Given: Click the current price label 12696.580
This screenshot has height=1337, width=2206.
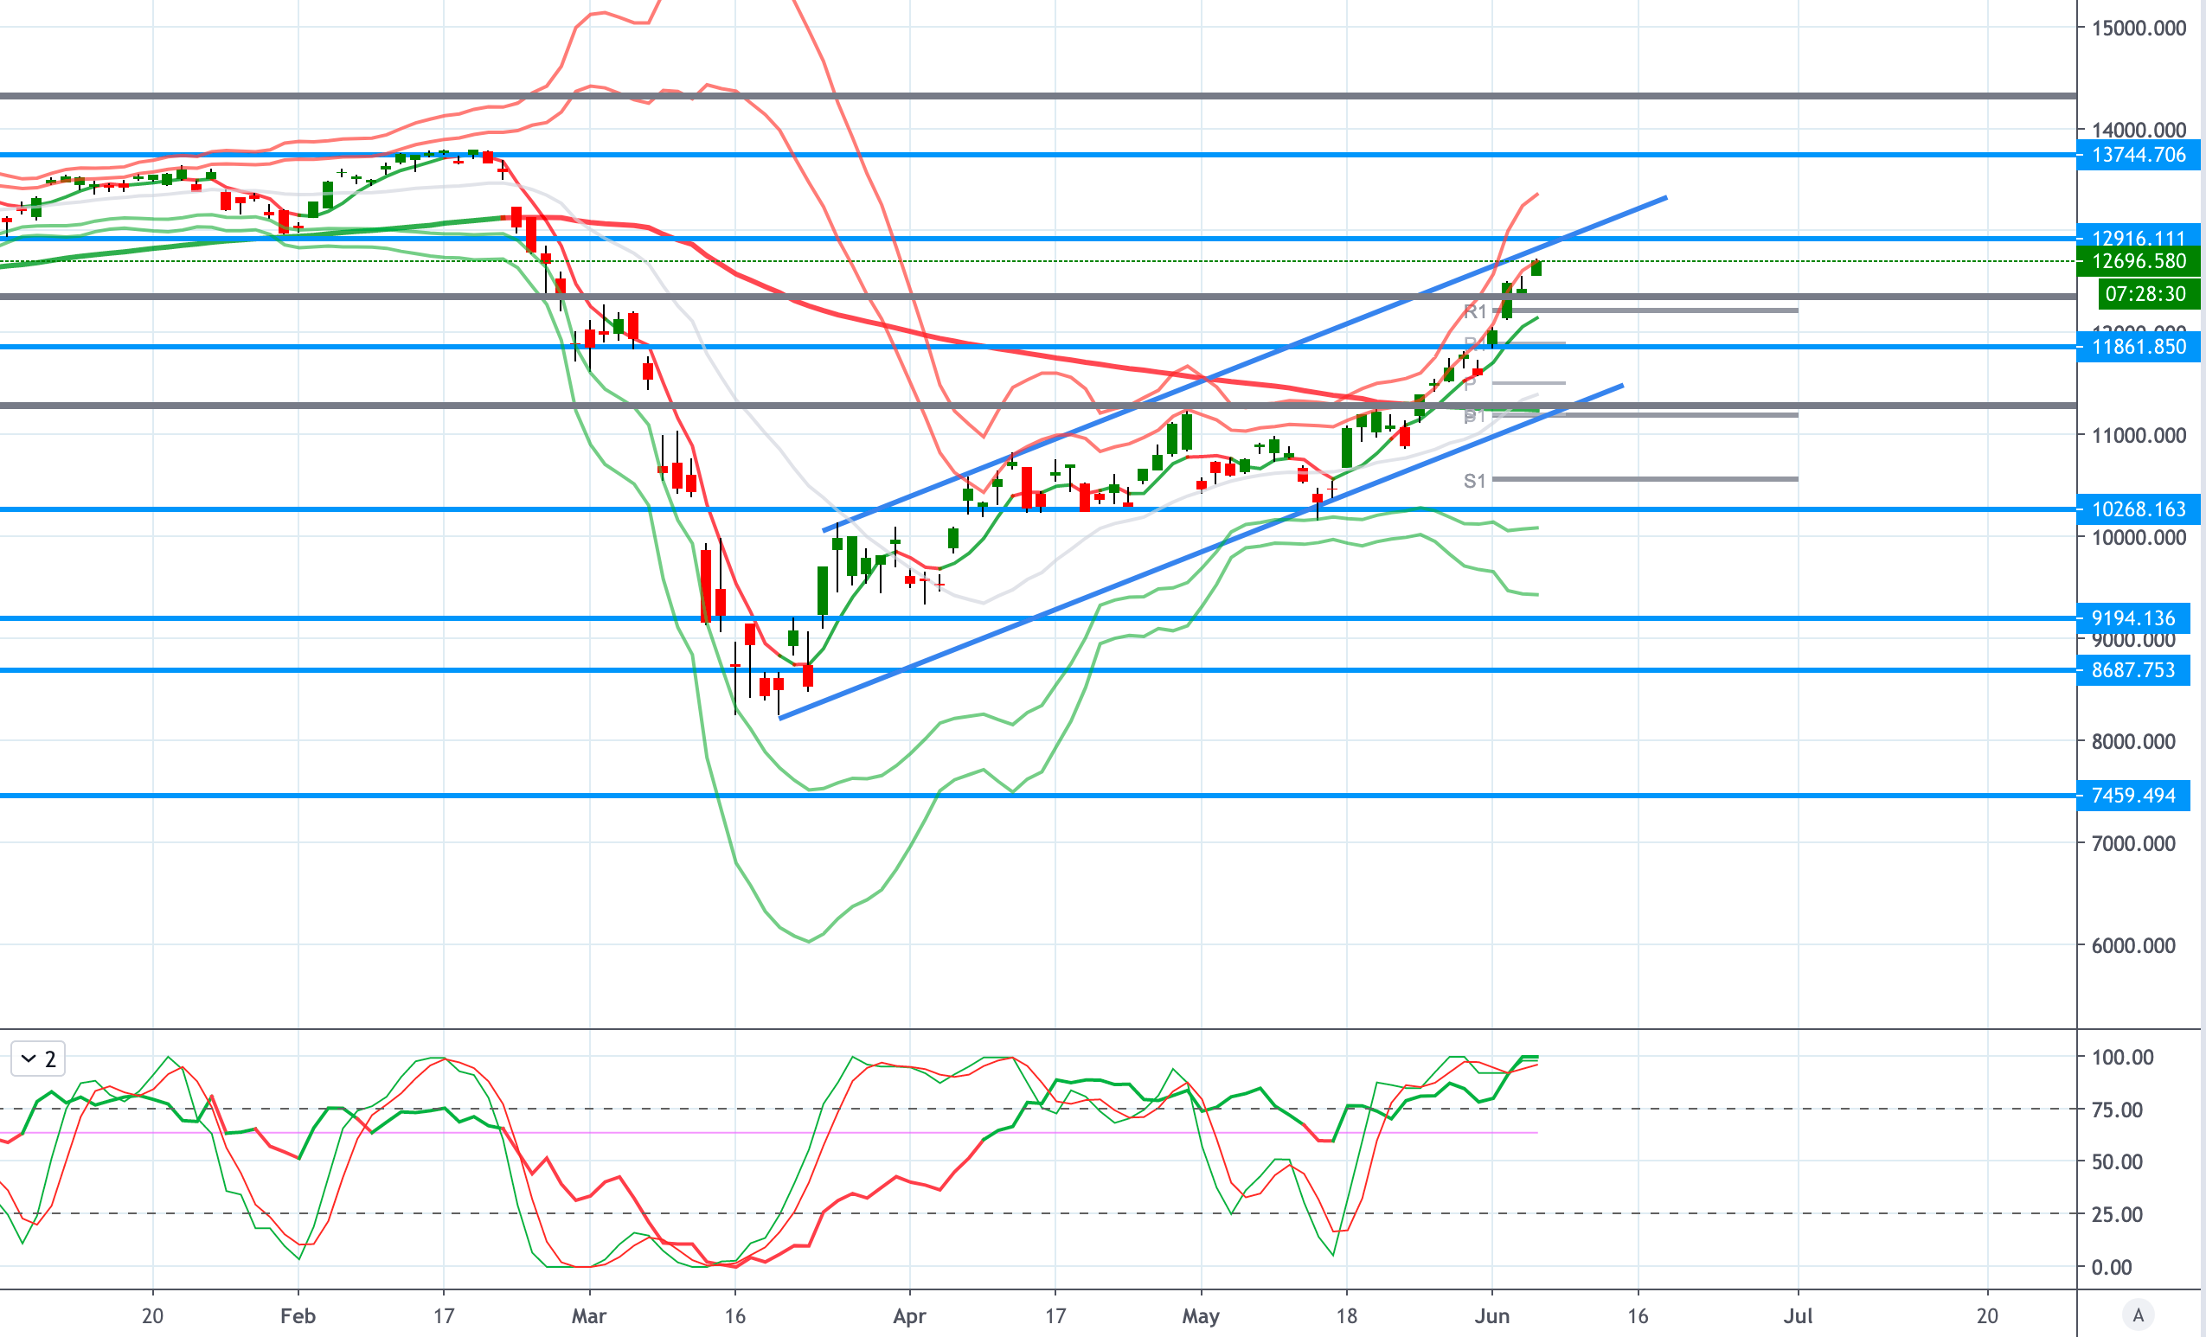Looking at the screenshot, I should point(2138,261).
